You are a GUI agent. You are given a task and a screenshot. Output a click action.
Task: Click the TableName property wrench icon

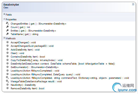click(x=7, y=34)
